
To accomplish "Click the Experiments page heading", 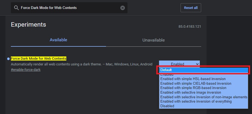I will click(28, 25).
